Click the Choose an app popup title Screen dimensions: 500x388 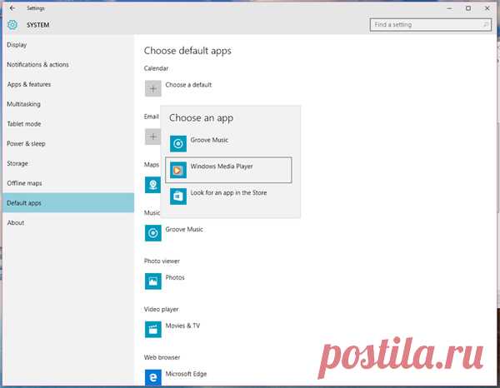(x=201, y=118)
